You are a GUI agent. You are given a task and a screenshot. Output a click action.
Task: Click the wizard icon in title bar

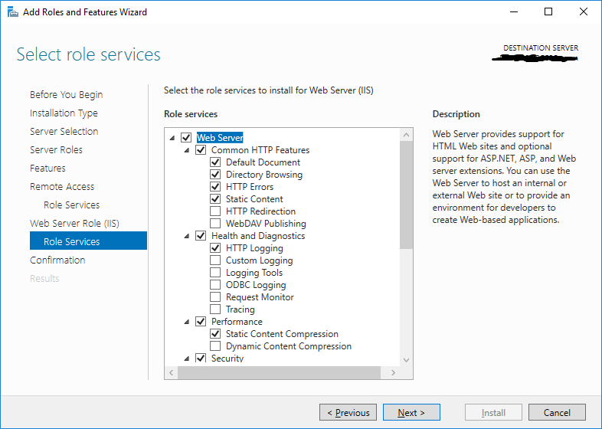click(x=12, y=12)
